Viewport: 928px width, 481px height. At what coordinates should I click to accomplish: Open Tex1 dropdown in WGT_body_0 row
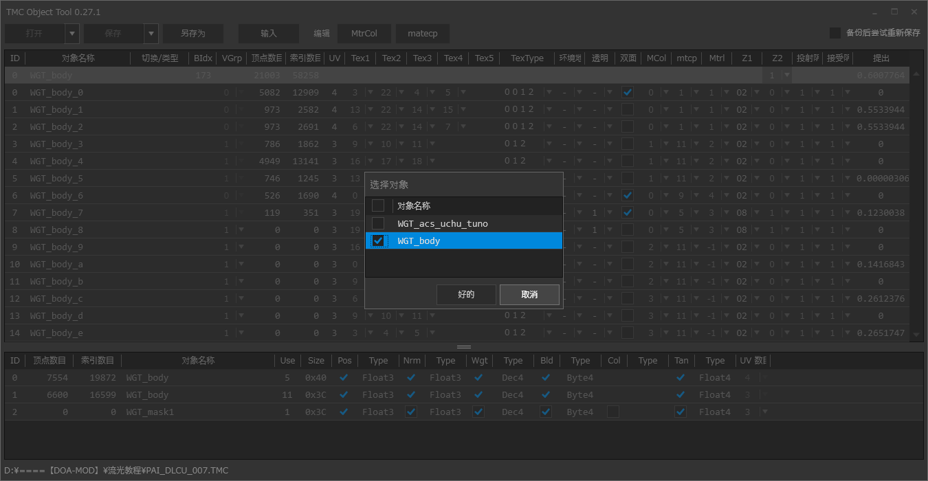[371, 92]
